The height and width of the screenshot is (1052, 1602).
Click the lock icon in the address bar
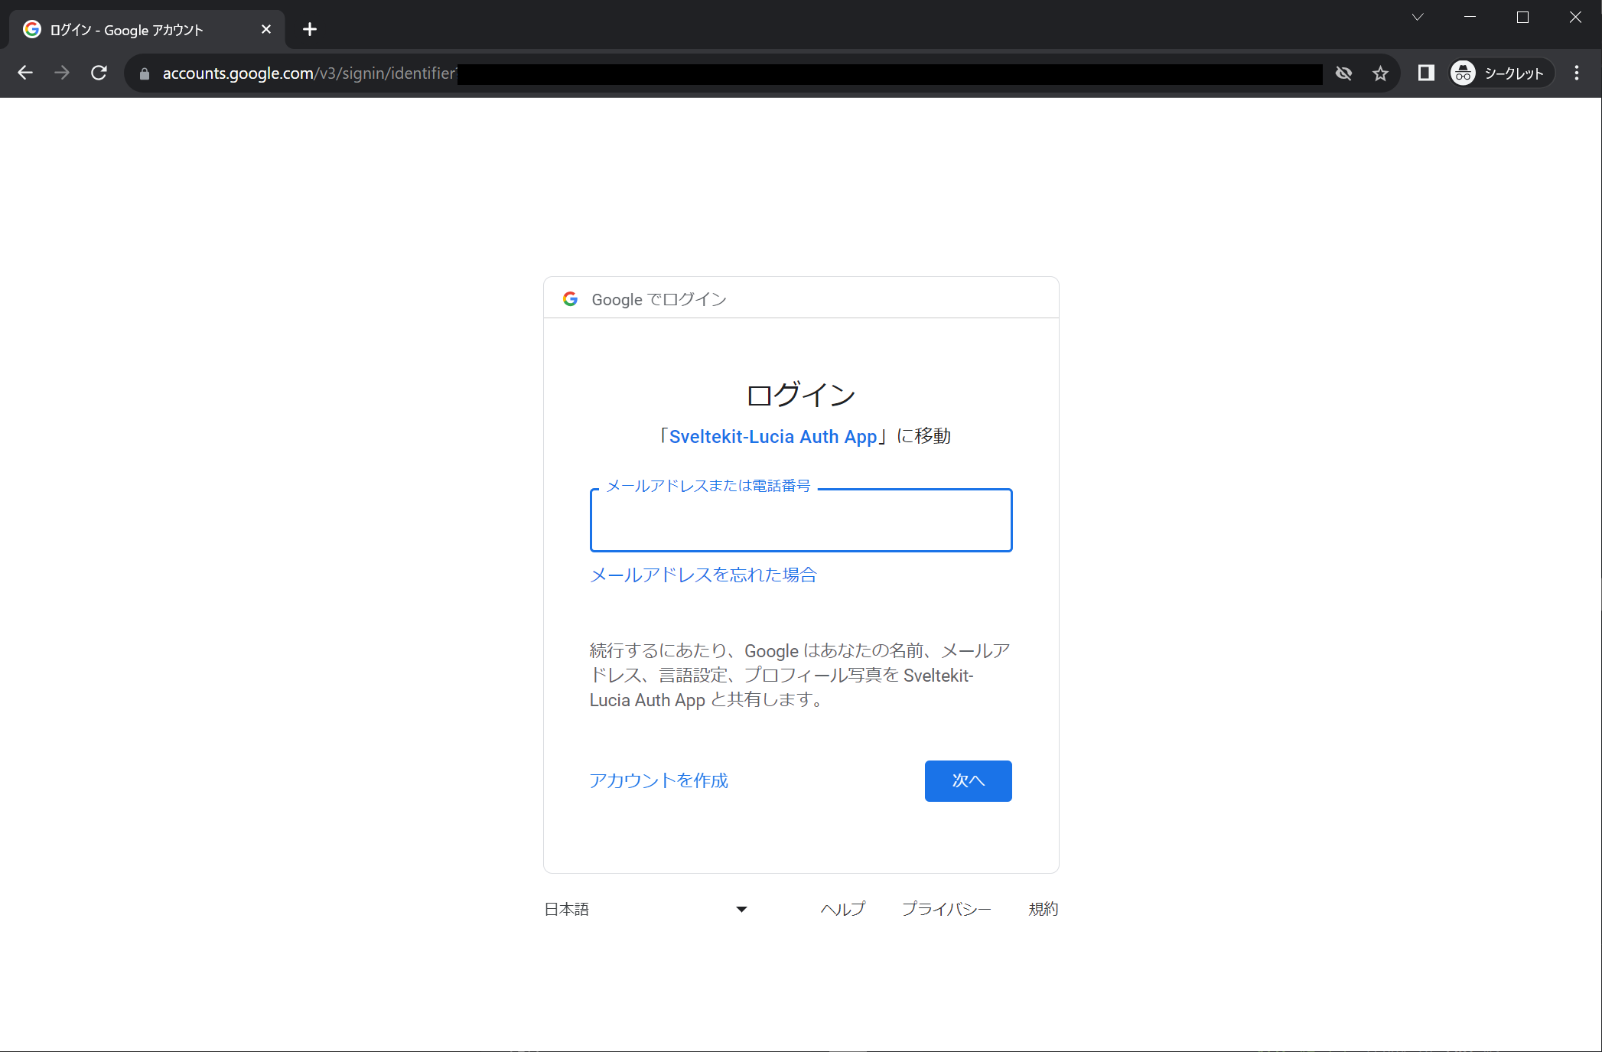coord(143,73)
